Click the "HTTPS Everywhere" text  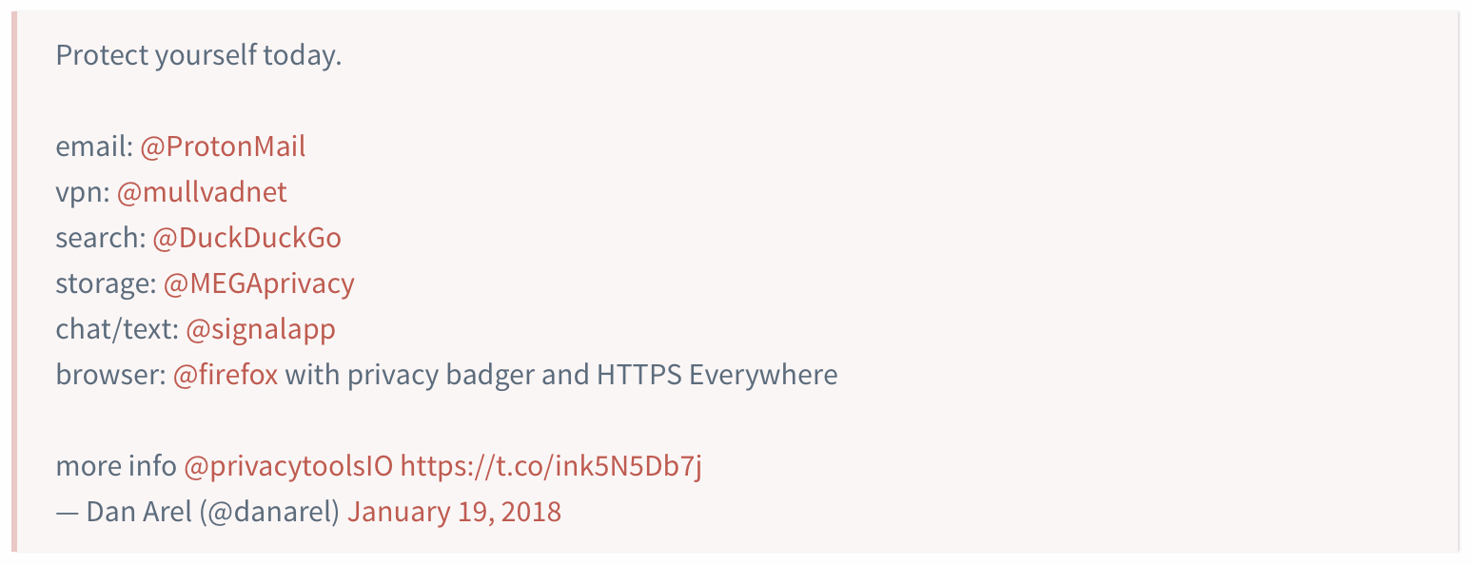tap(717, 375)
